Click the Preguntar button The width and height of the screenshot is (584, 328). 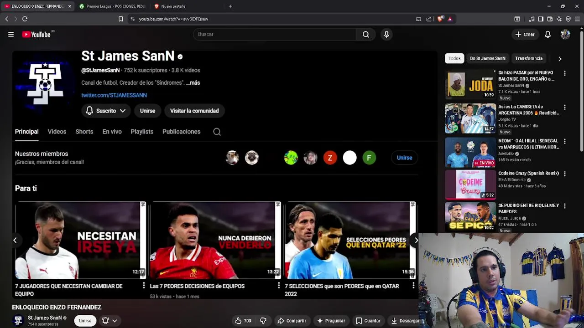[x=331, y=321]
